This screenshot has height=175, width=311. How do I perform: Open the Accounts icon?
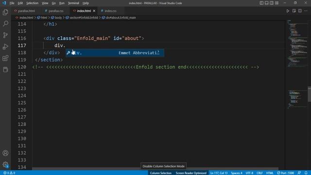pos(5,153)
